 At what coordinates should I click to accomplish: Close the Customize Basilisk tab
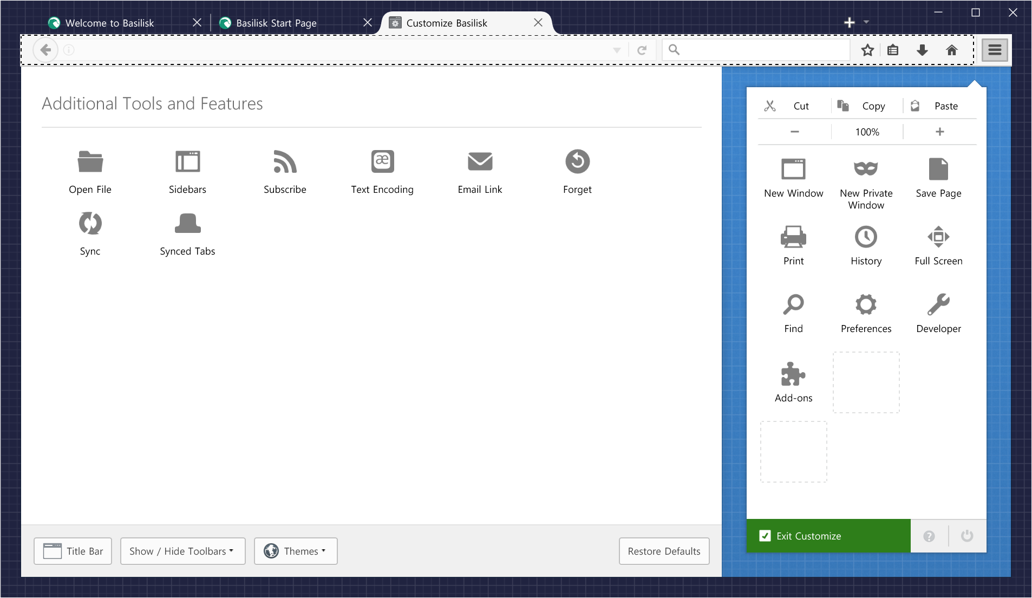(x=538, y=23)
